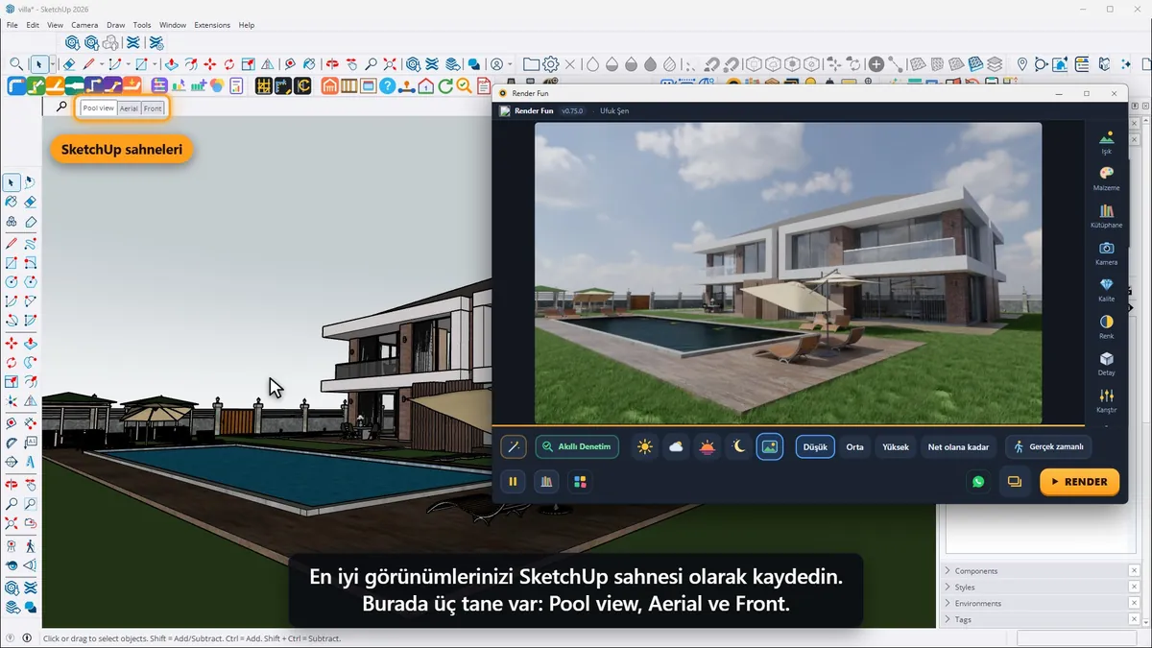
Task: Open Kalite quality settings in Render Fun
Action: click(x=1106, y=290)
